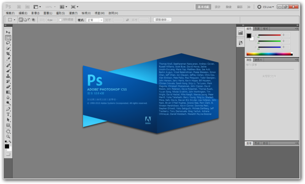Switch to the 色票 swatches tab
This screenshot has width=305, height=184.
point(257,29)
